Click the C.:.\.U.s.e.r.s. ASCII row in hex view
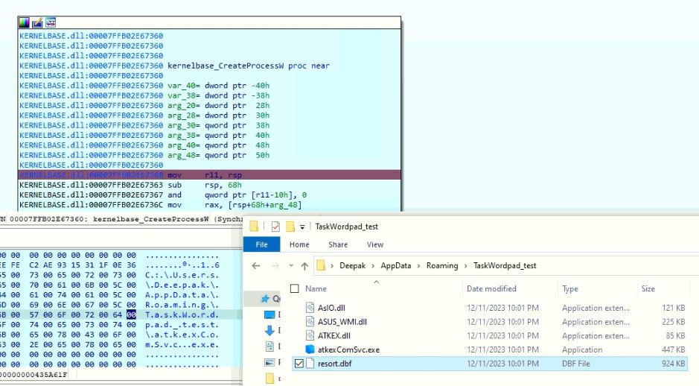The height and width of the screenshot is (386, 699). (182, 275)
